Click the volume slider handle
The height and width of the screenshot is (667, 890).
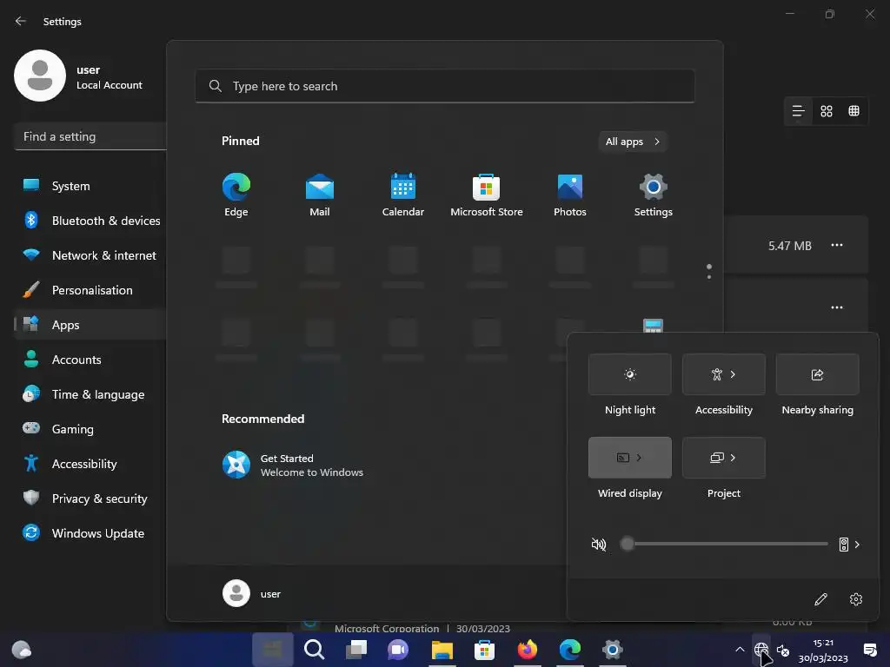[628, 544]
